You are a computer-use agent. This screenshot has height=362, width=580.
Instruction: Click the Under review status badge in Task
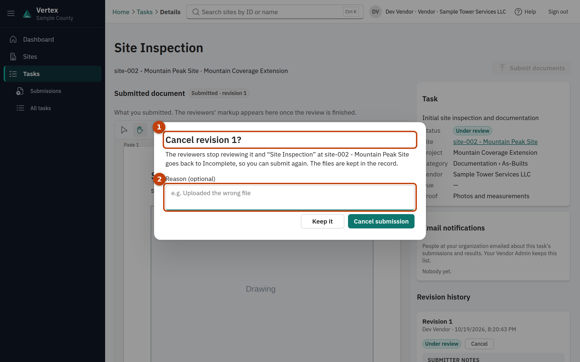tap(472, 131)
